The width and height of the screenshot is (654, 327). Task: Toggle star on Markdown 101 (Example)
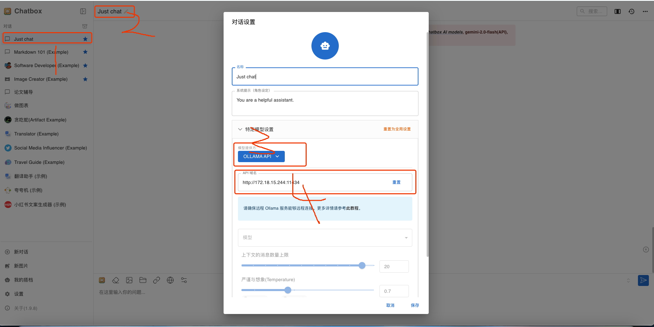(x=85, y=52)
